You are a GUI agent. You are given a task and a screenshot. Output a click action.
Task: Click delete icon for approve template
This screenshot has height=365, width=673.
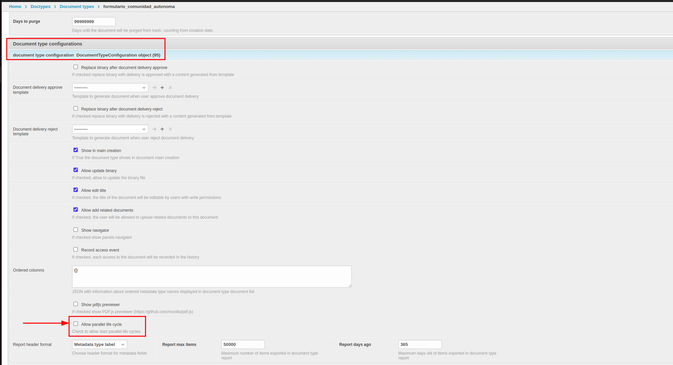(170, 88)
